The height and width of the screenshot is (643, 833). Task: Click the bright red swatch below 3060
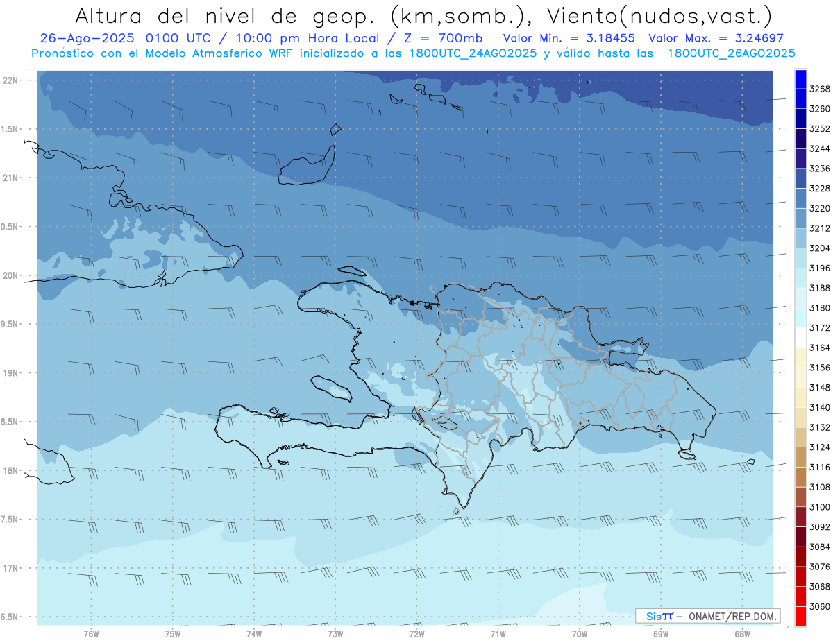[x=800, y=617]
